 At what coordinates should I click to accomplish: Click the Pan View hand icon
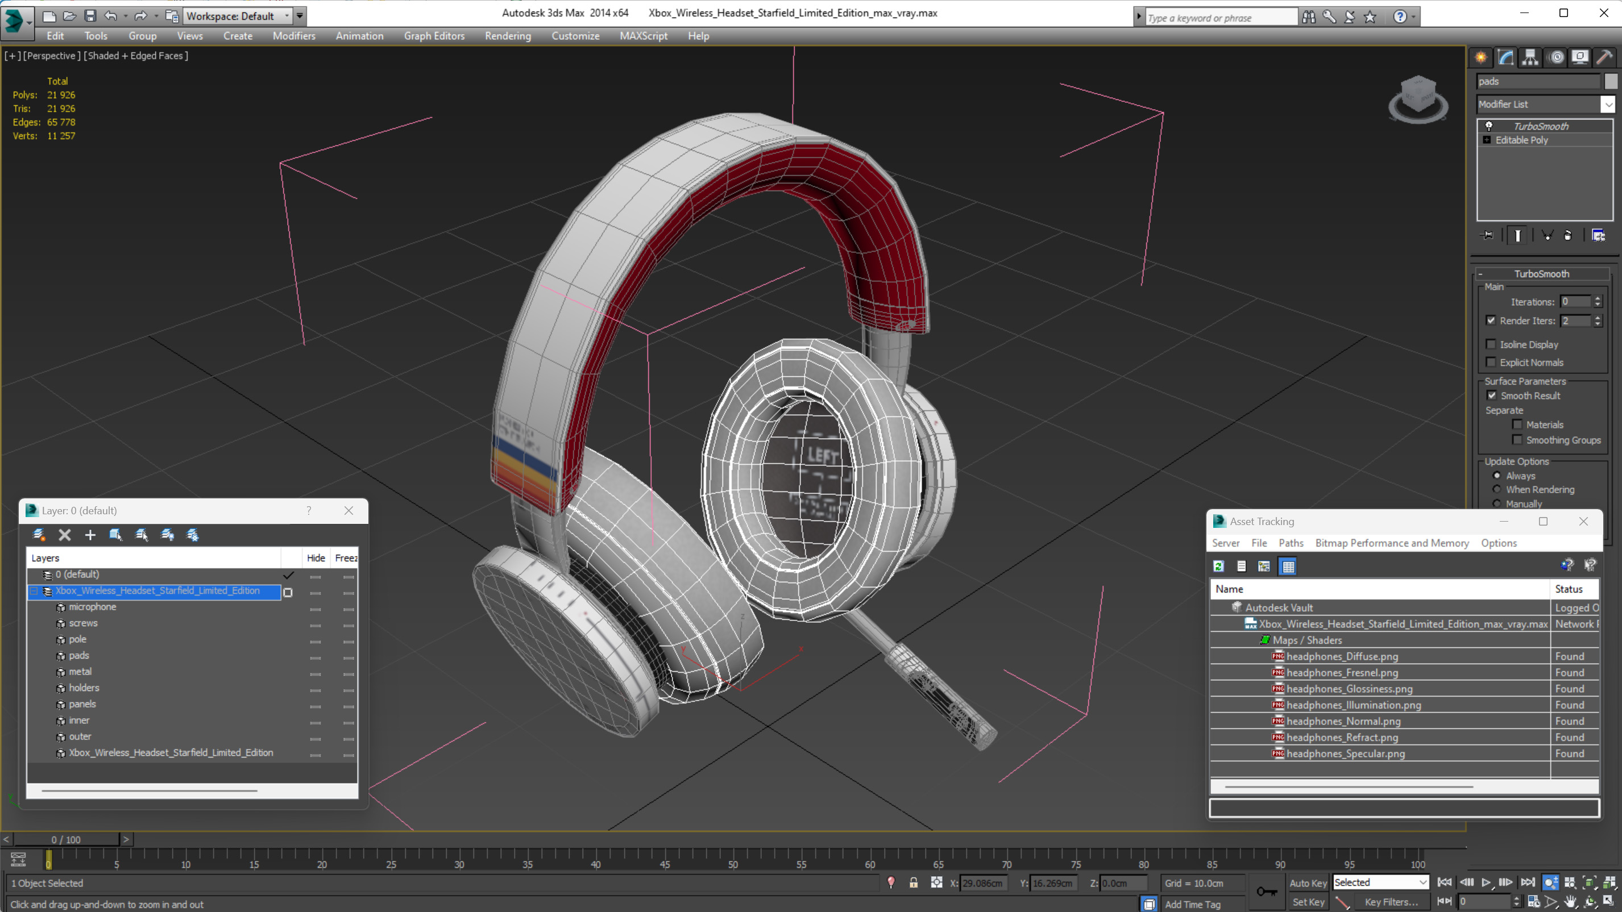click(x=1570, y=901)
